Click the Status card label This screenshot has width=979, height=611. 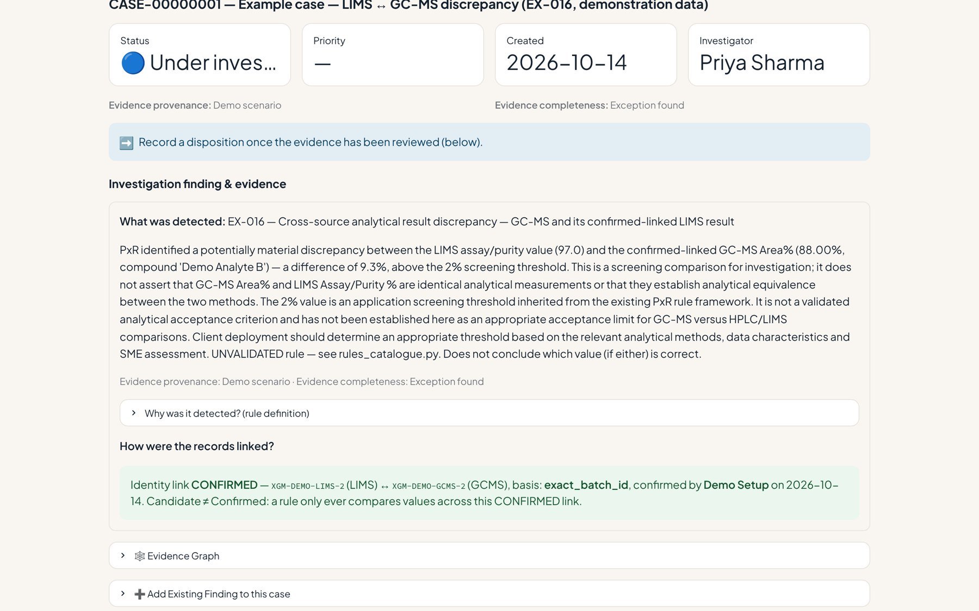(135, 41)
